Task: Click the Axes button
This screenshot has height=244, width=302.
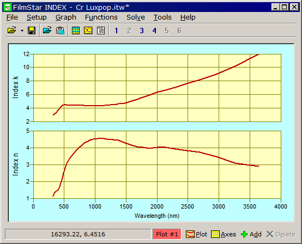Action: tap(224, 234)
